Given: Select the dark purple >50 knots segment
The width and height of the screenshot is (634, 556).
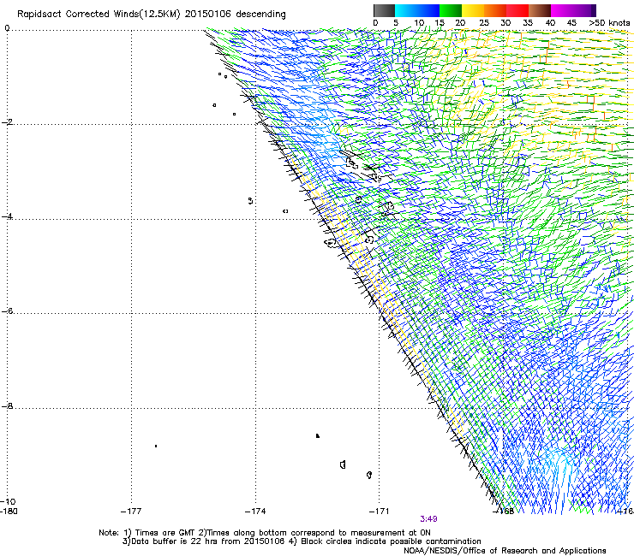Looking at the screenshot, I should coord(594,10).
